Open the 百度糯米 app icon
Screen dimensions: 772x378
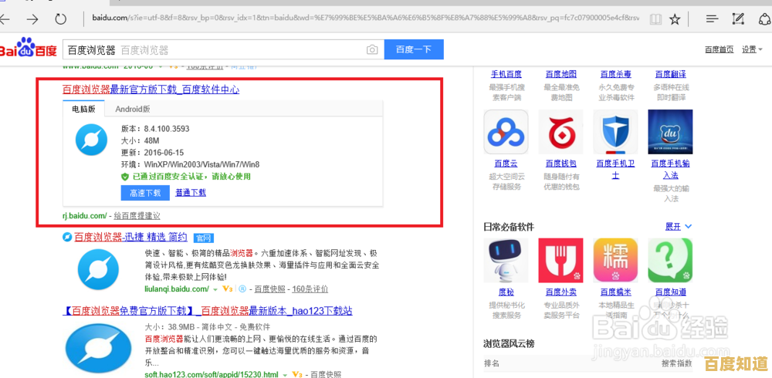(x=615, y=260)
